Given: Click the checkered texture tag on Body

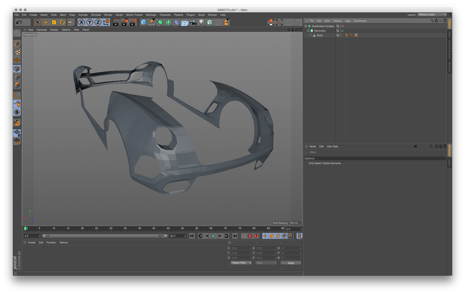Looking at the screenshot, I should [356, 35].
